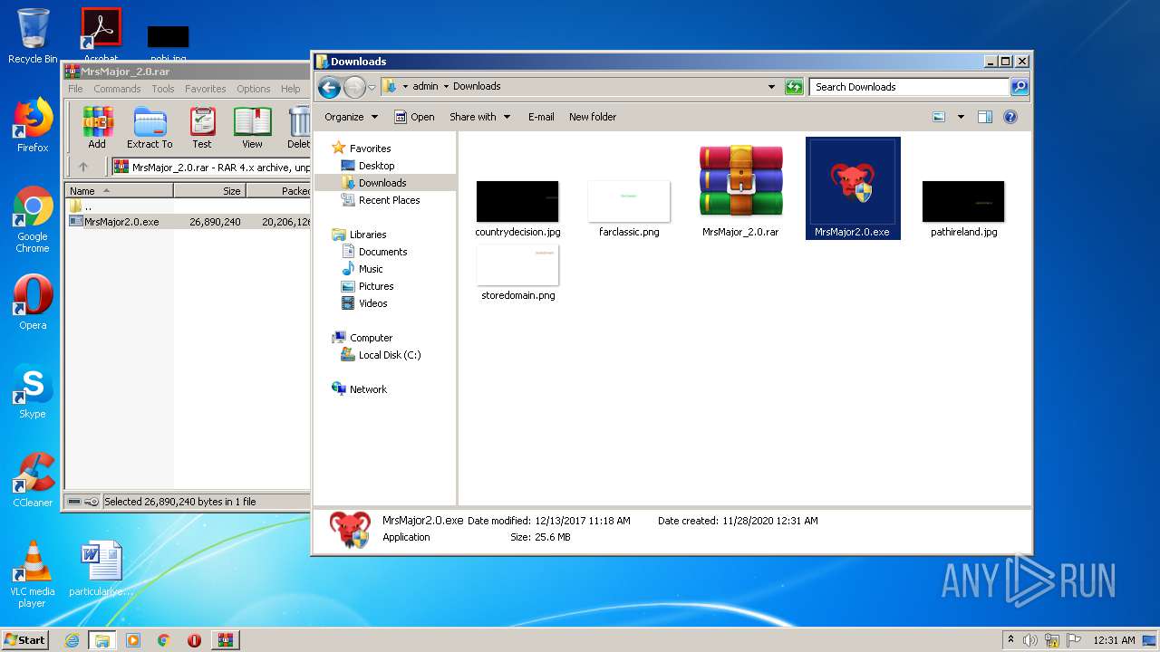Open Commands menu in WinRAR

tap(117, 89)
